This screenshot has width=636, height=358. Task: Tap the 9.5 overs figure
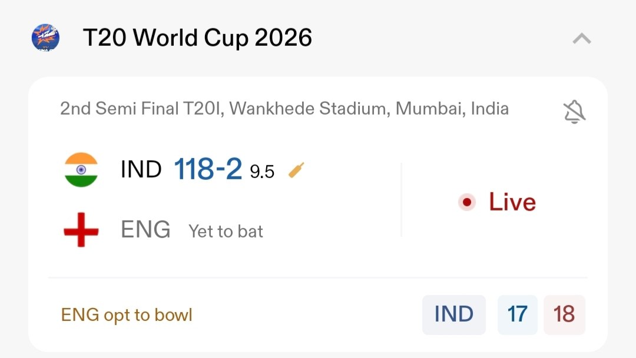(262, 172)
